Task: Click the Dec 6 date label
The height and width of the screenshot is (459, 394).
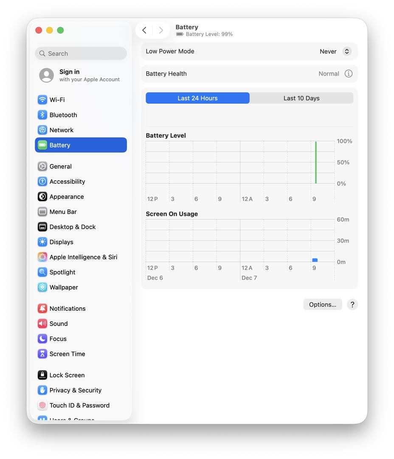Action: coord(155,278)
